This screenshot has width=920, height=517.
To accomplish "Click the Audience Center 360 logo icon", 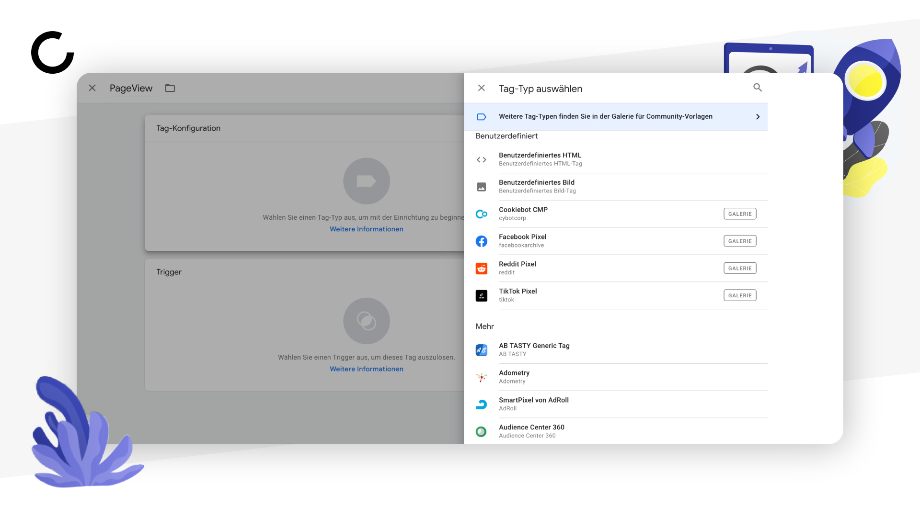I will coord(481,432).
